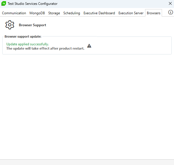Click 'The update will take effect' message
The image size is (174, 165).
coord(45,48)
